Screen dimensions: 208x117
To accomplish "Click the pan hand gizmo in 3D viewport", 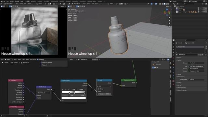I will click(x=169, y=20).
